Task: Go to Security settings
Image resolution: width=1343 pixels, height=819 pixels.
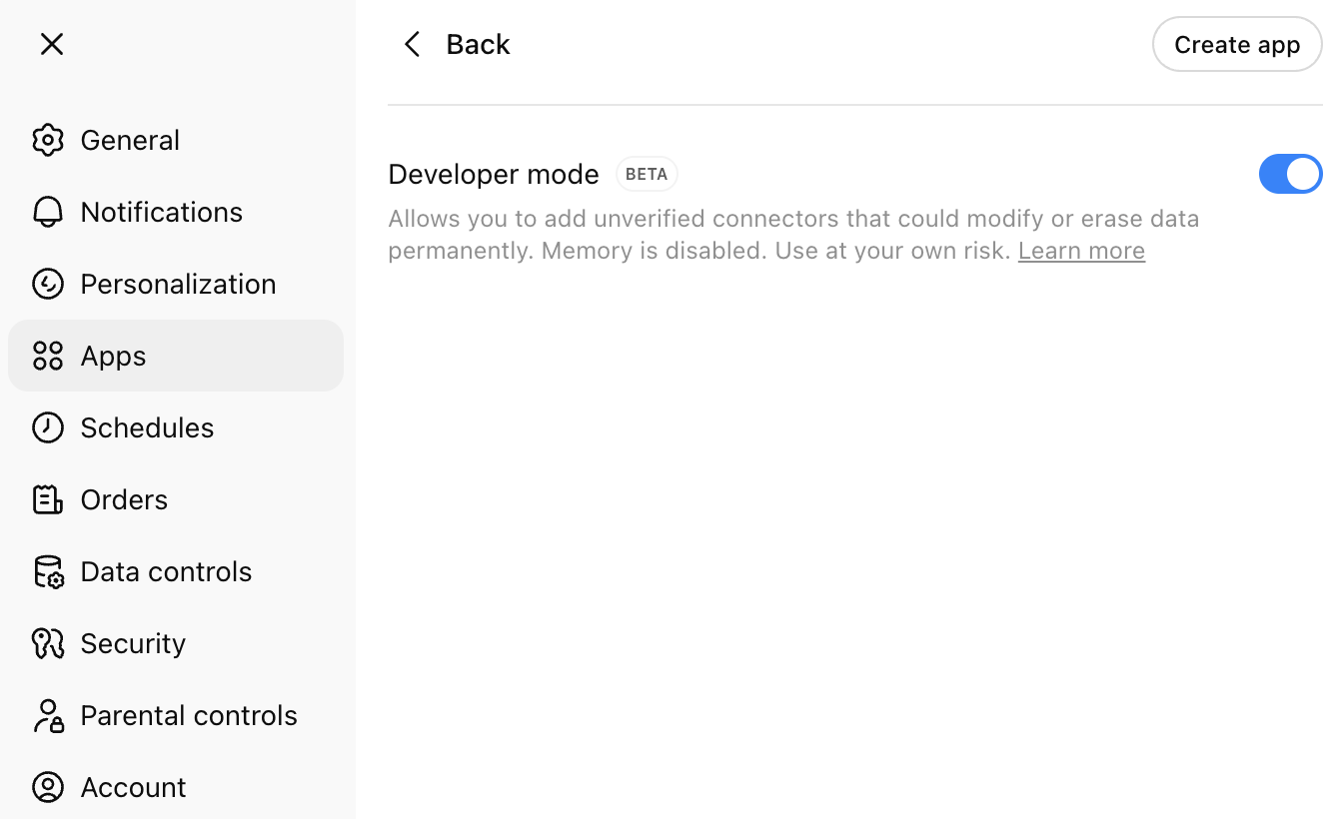Action: pyautogui.click(x=133, y=643)
